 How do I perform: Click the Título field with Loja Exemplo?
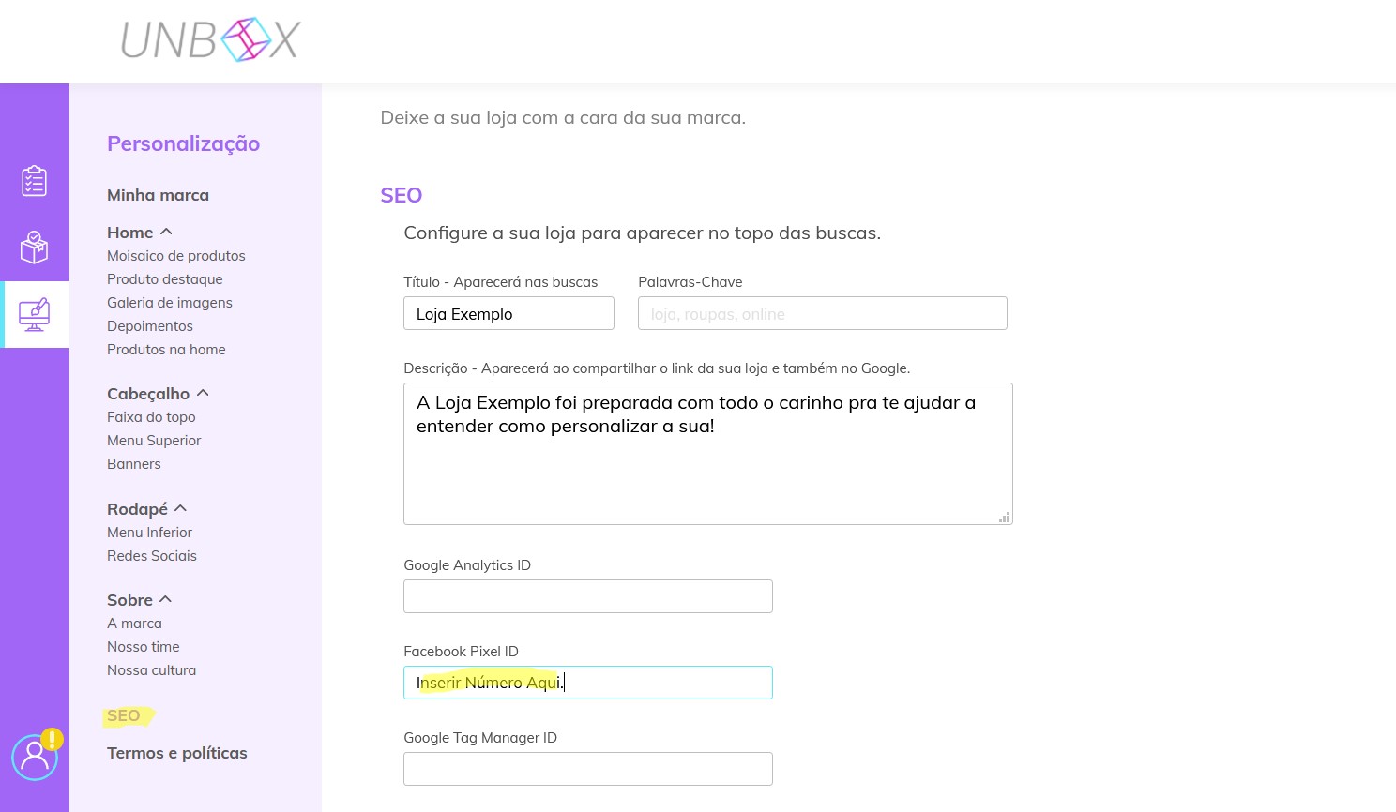click(508, 313)
